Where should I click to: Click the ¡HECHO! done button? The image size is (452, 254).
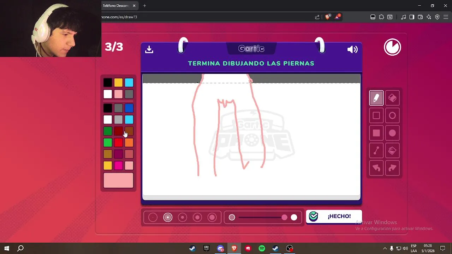point(334,217)
